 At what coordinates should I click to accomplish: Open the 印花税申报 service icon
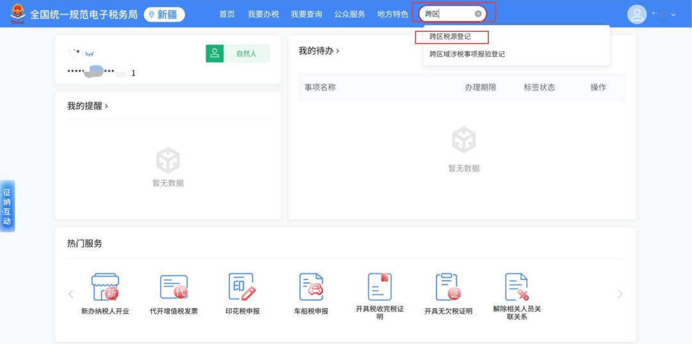242,287
